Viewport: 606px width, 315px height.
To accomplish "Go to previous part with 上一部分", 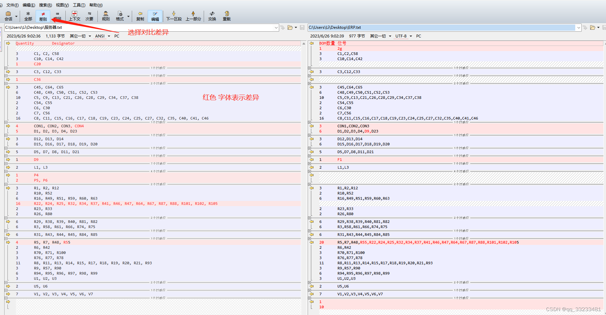I will (x=193, y=16).
